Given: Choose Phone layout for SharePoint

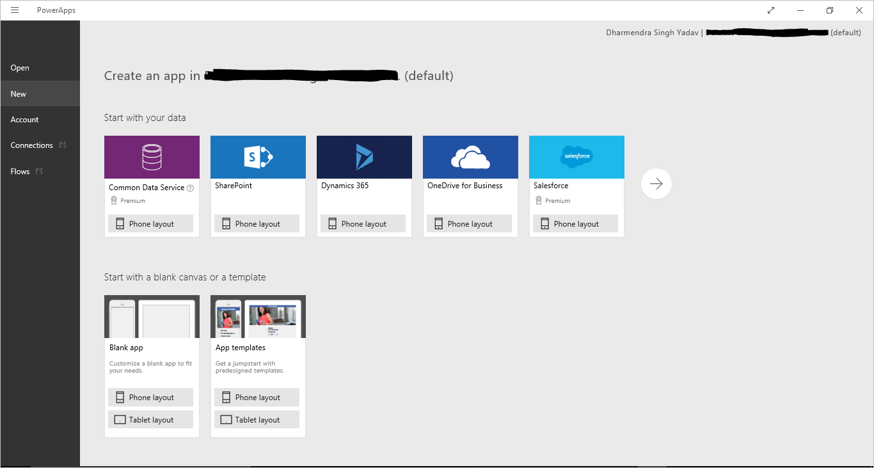Looking at the screenshot, I should pos(257,223).
